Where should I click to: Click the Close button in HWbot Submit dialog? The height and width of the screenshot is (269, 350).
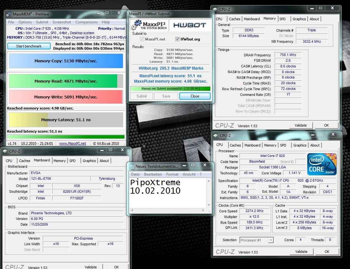(195, 96)
